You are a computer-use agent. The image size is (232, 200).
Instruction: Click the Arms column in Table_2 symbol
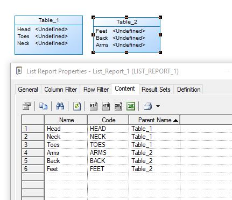coord(102,45)
